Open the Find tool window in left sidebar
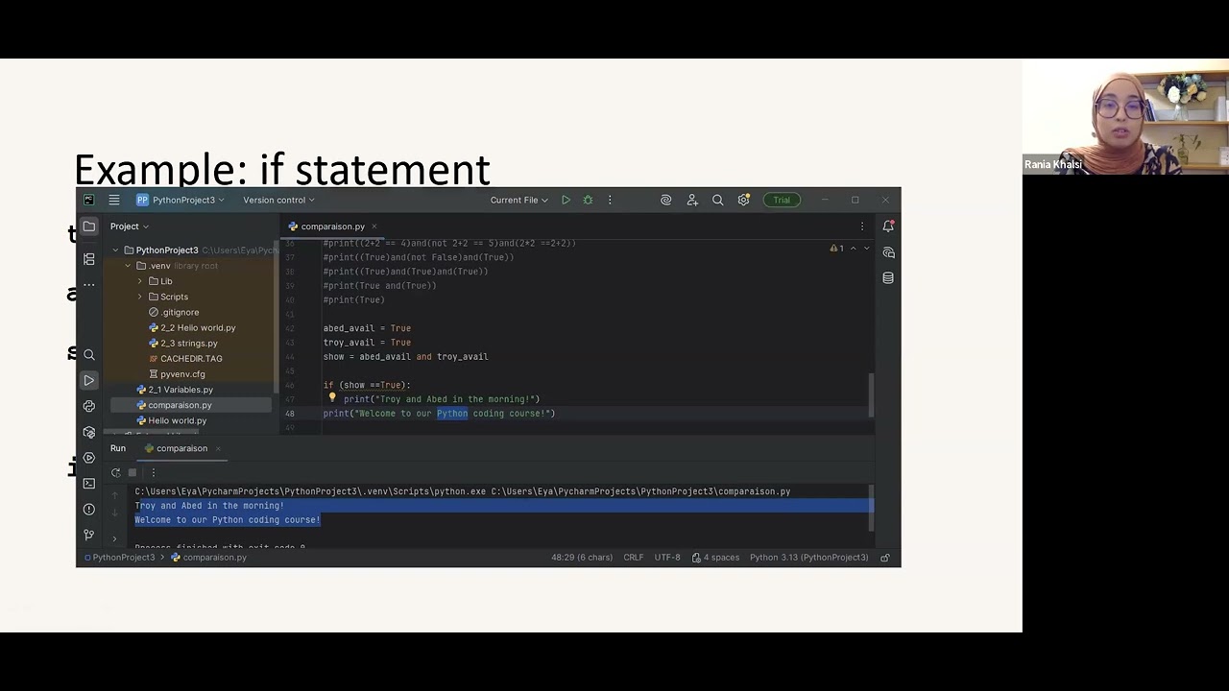The image size is (1229, 691). [89, 355]
